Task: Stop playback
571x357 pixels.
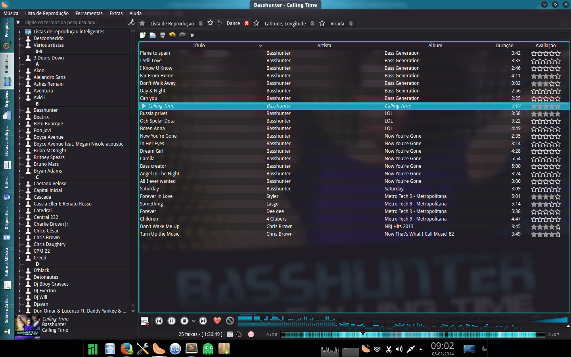Action: coord(184,321)
